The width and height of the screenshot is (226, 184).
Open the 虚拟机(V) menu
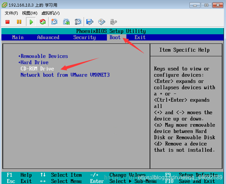[x=51, y=13]
